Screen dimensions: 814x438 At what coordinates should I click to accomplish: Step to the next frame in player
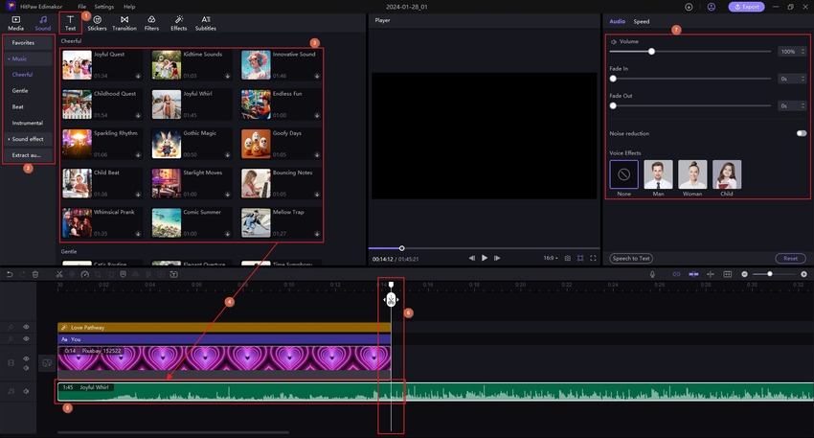coord(497,258)
